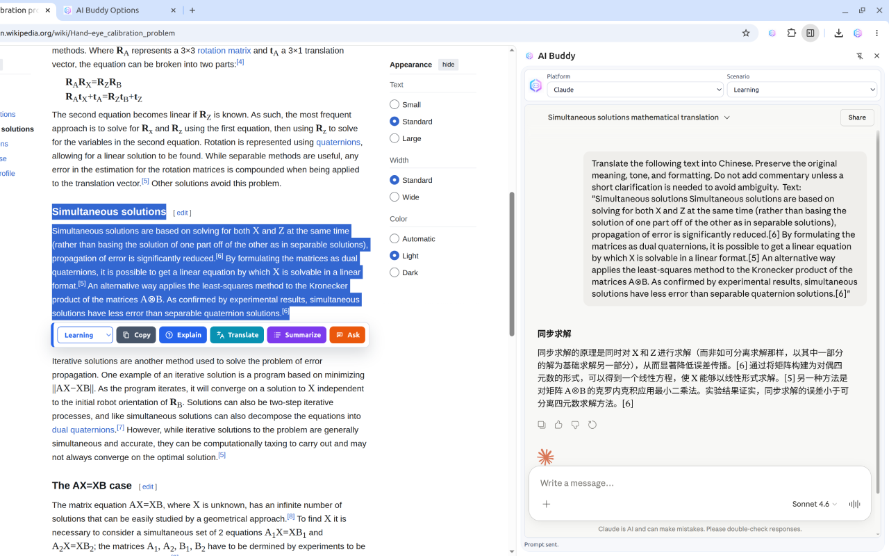
Task: Hide the Appearance panel
Action: (448, 65)
